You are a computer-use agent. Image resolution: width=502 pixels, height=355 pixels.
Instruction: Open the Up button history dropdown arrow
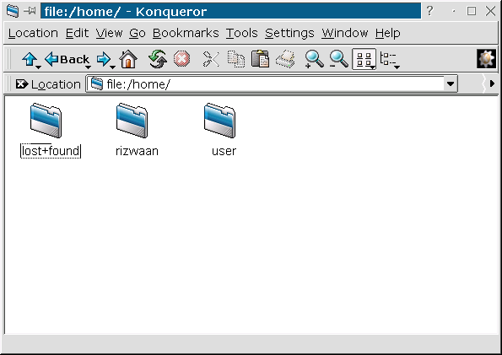click(39, 67)
